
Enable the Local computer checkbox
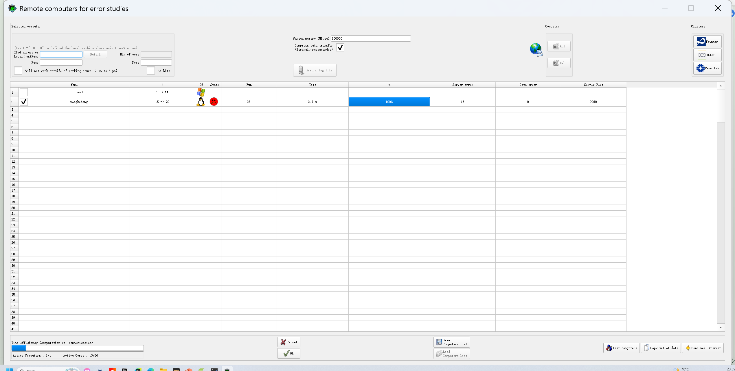coord(24,92)
